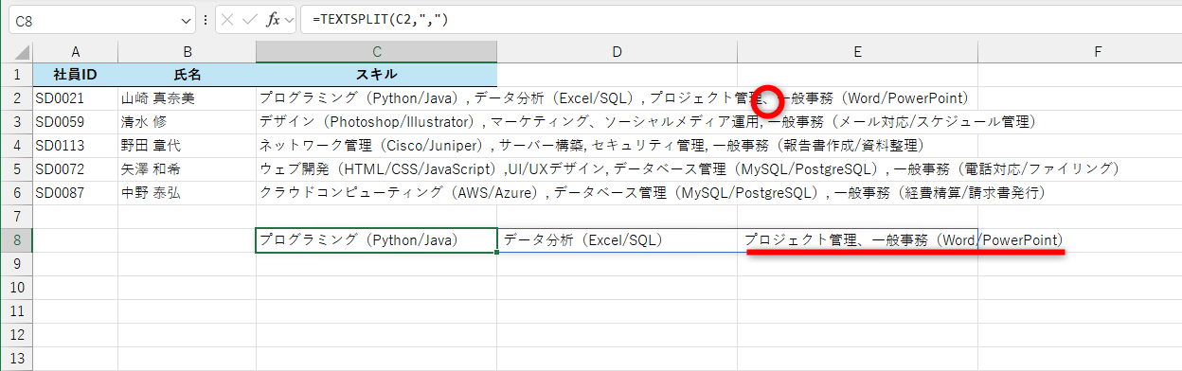This screenshot has width=1182, height=371.
Task: Click the formula bar resize dots handle
Action: click(x=206, y=19)
